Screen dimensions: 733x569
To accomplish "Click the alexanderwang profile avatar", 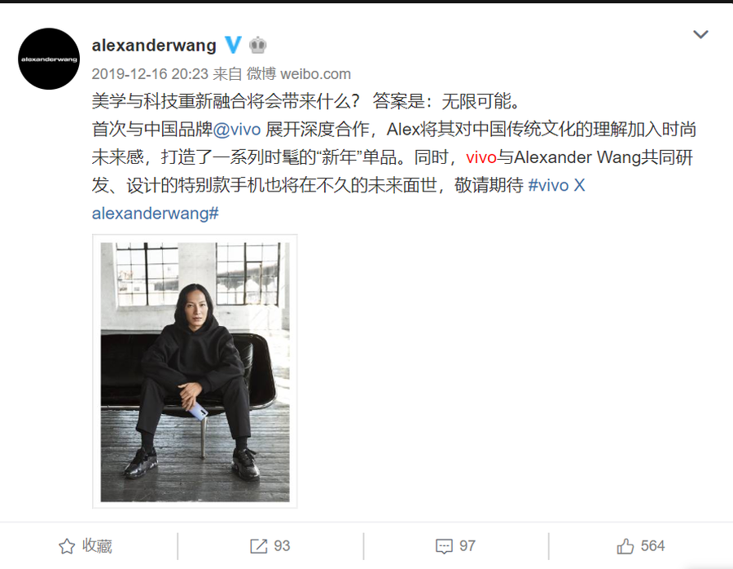I will 49,59.
